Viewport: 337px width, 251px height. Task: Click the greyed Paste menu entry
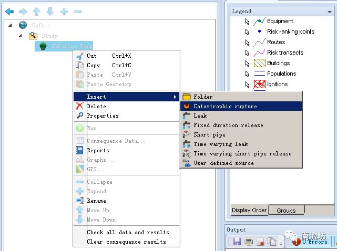point(126,75)
